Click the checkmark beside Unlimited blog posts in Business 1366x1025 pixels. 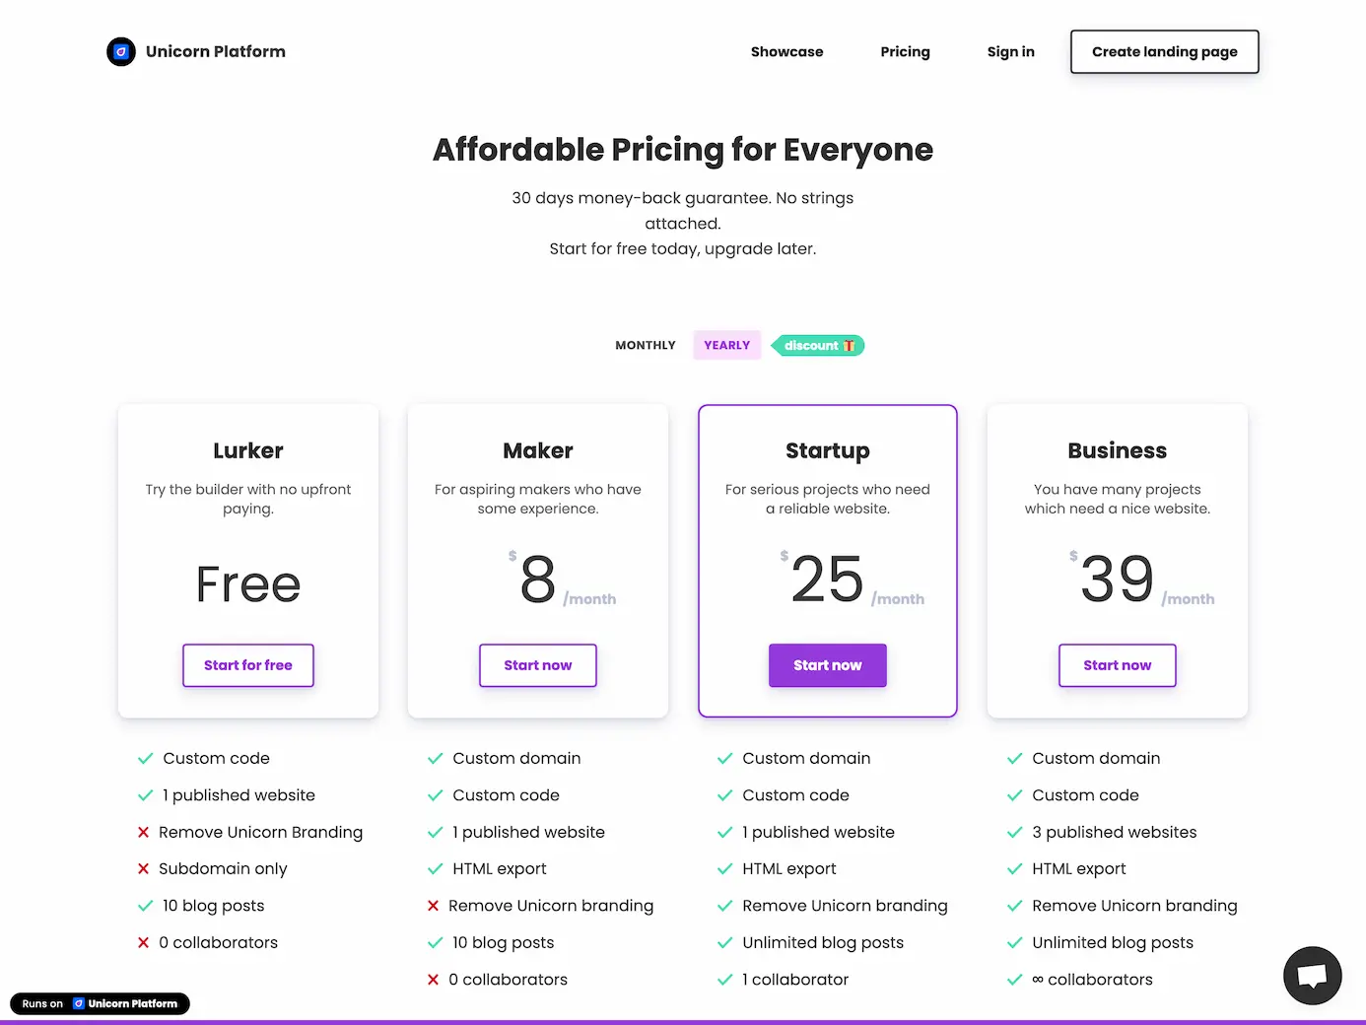pyautogui.click(x=1014, y=942)
